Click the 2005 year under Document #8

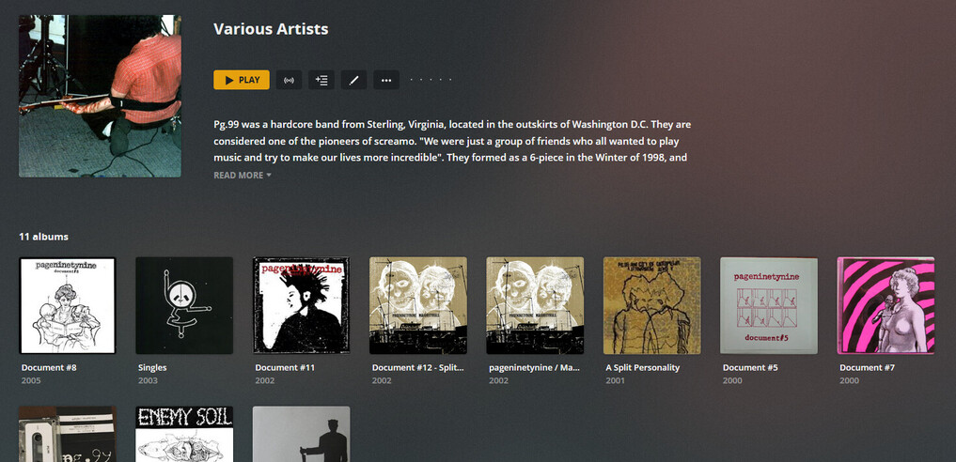point(30,381)
